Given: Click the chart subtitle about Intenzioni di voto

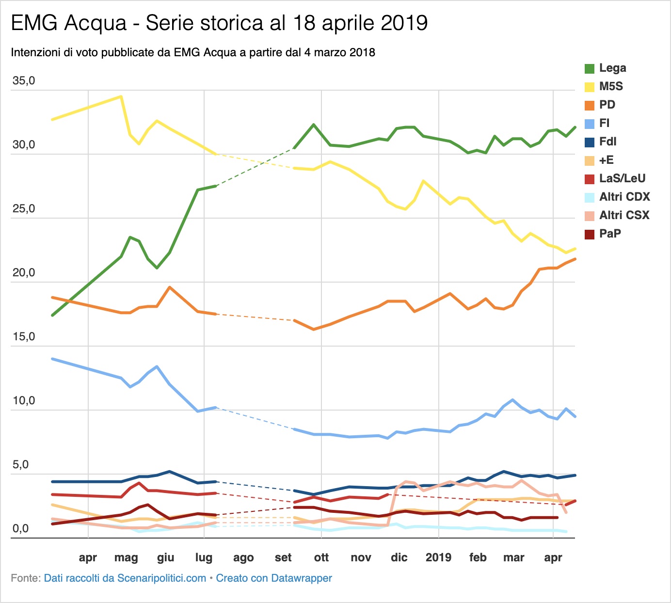Looking at the screenshot, I should (x=193, y=52).
